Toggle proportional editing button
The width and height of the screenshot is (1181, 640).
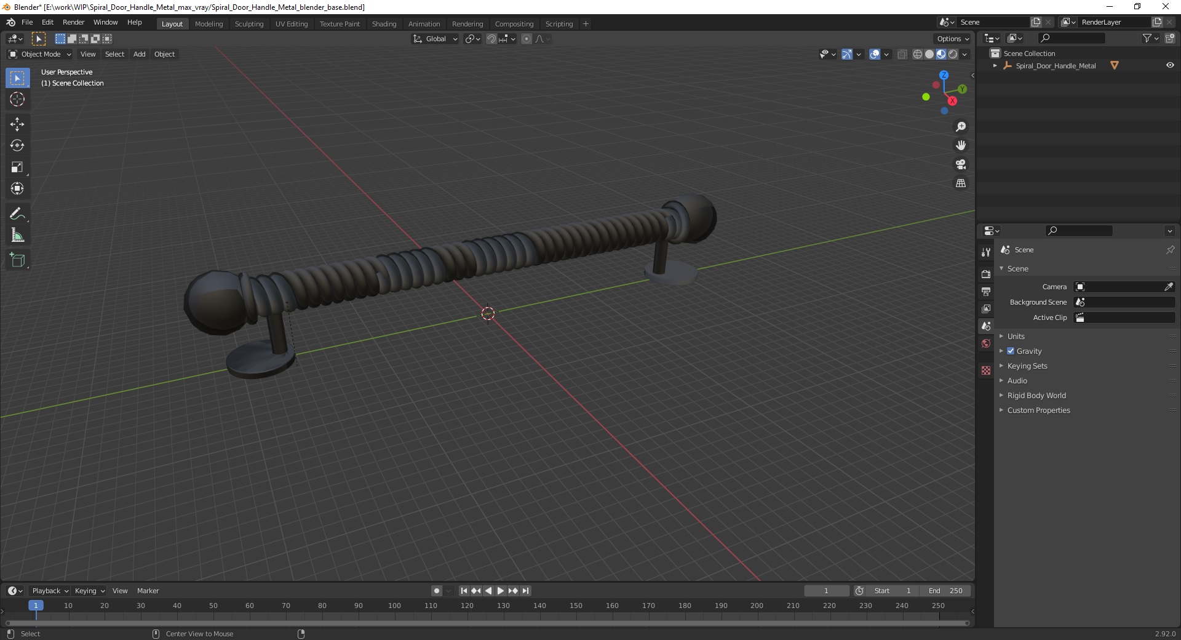tap(527, 39)
